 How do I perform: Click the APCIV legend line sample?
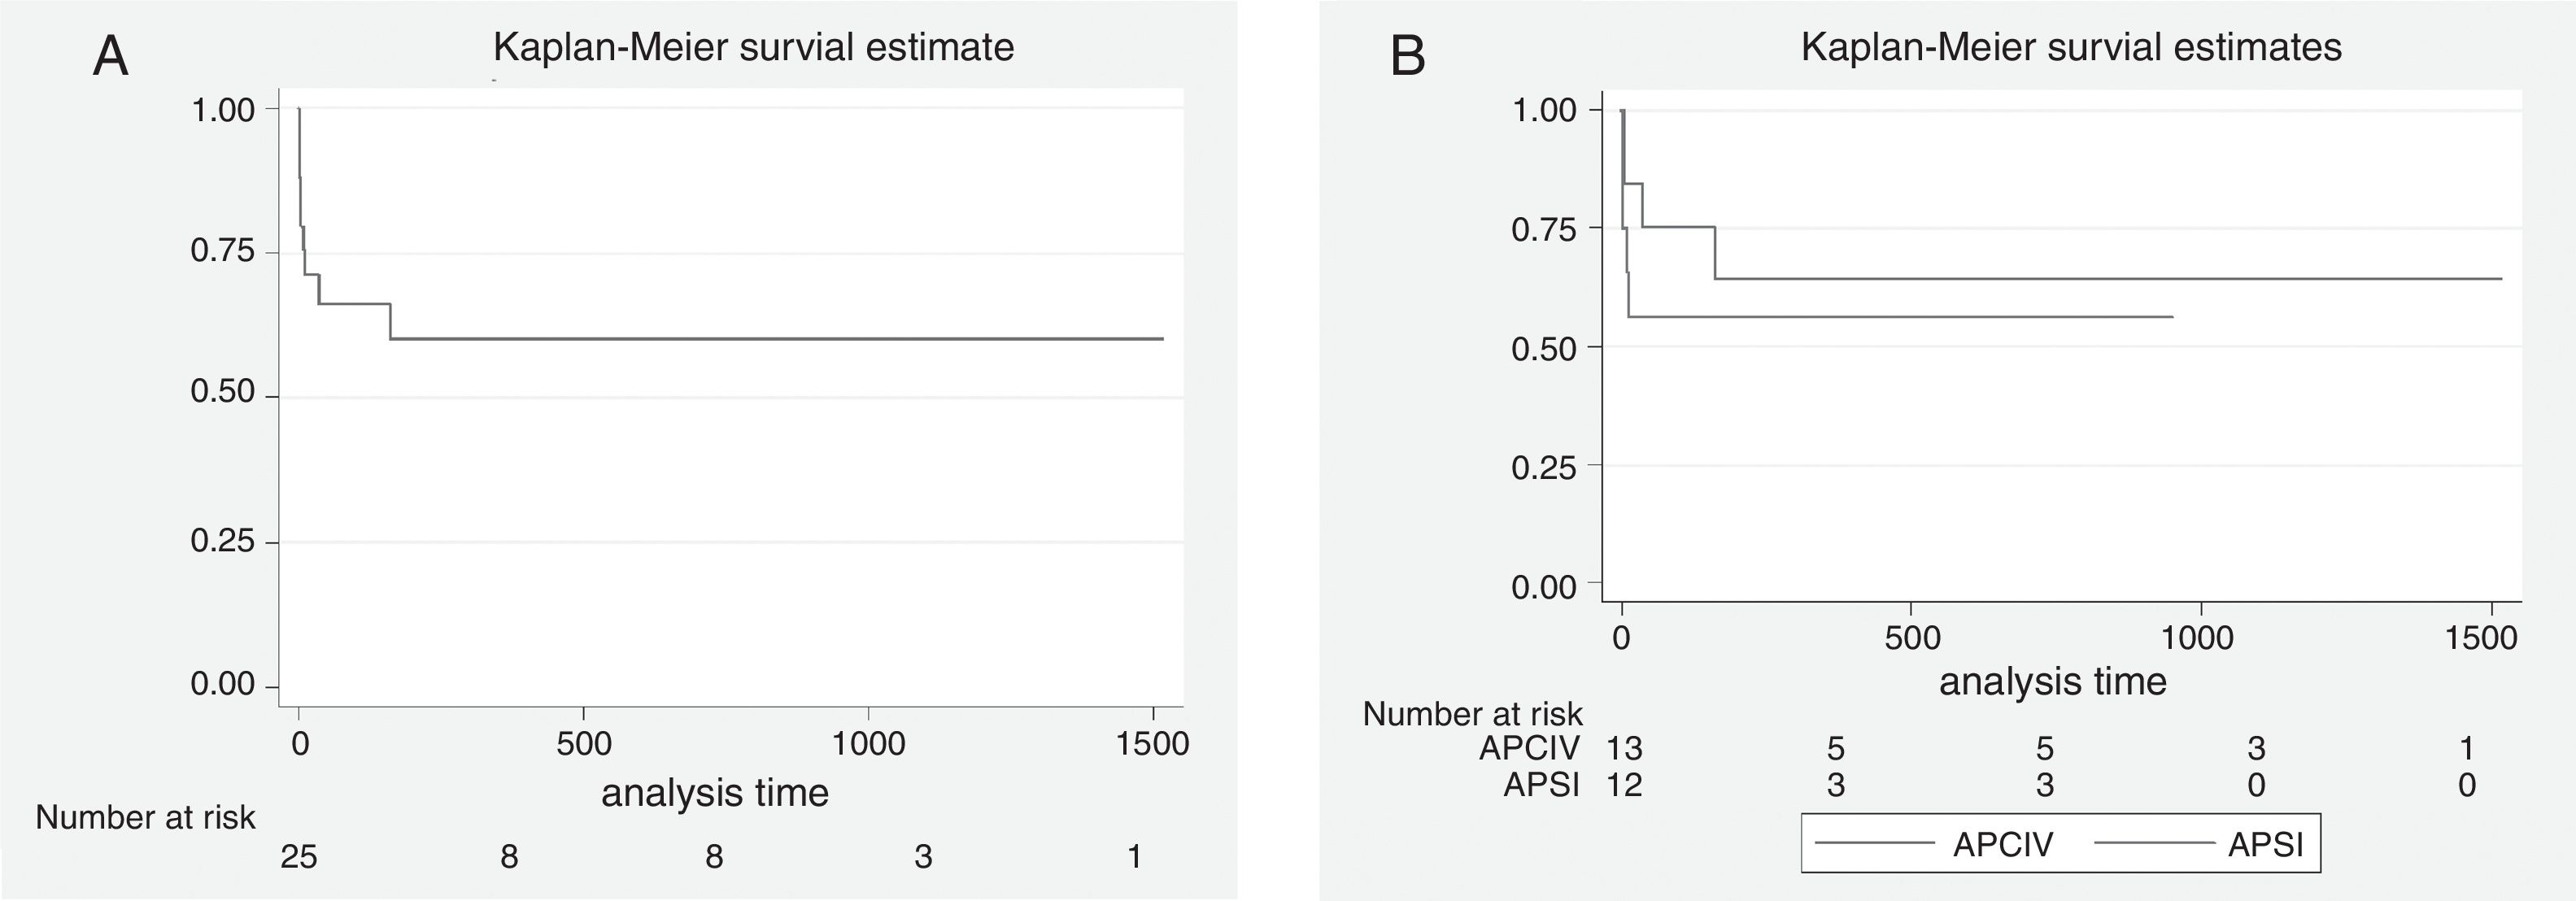point(1874,843)
